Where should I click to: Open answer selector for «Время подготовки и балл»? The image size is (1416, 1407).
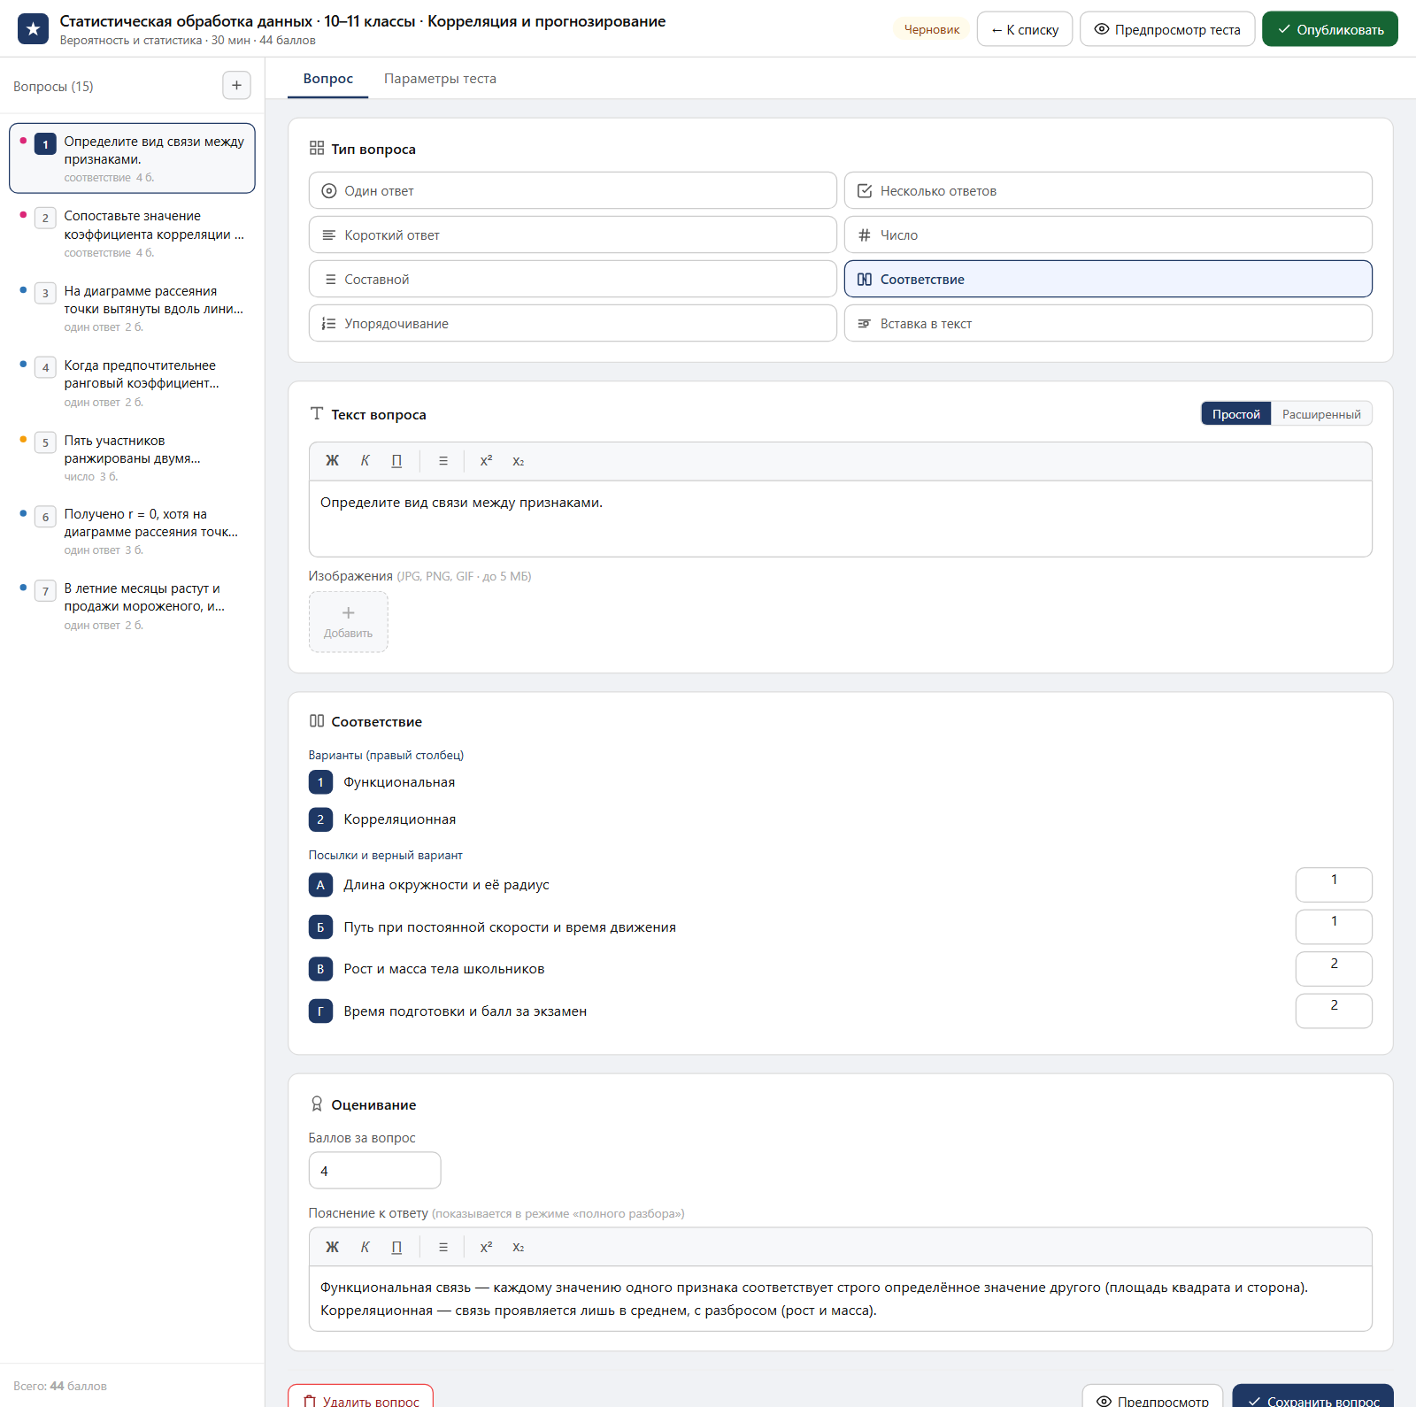1334,1011
